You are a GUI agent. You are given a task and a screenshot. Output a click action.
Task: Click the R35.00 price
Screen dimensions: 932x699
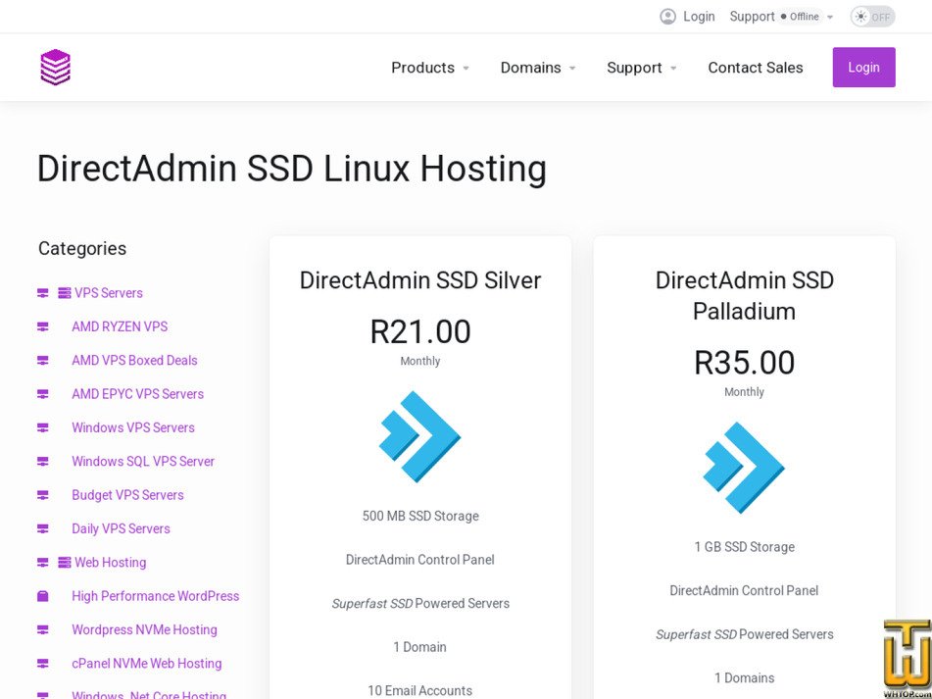click(x=744, y=363)
